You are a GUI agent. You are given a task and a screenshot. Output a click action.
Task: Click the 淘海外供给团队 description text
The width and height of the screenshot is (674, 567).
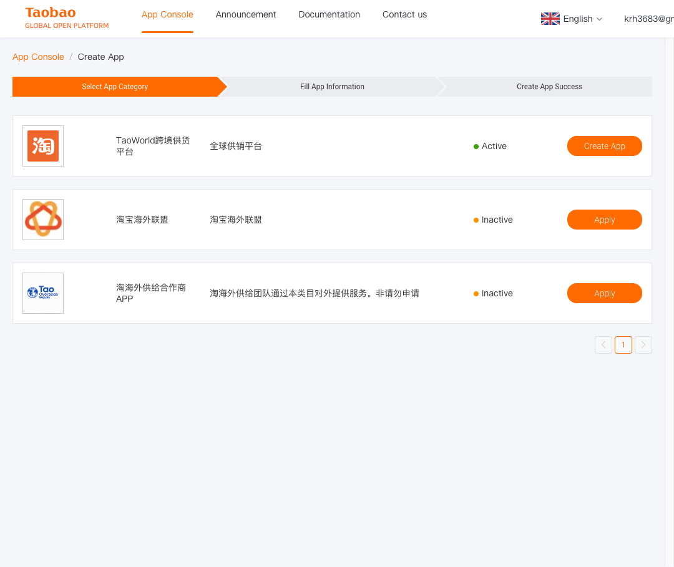click(314, 293)
